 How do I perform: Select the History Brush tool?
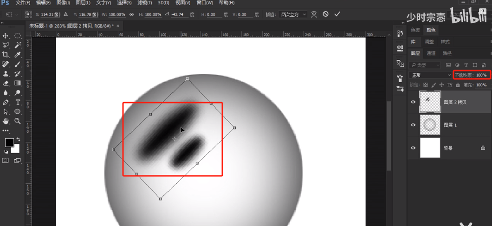tap(18, 74)
